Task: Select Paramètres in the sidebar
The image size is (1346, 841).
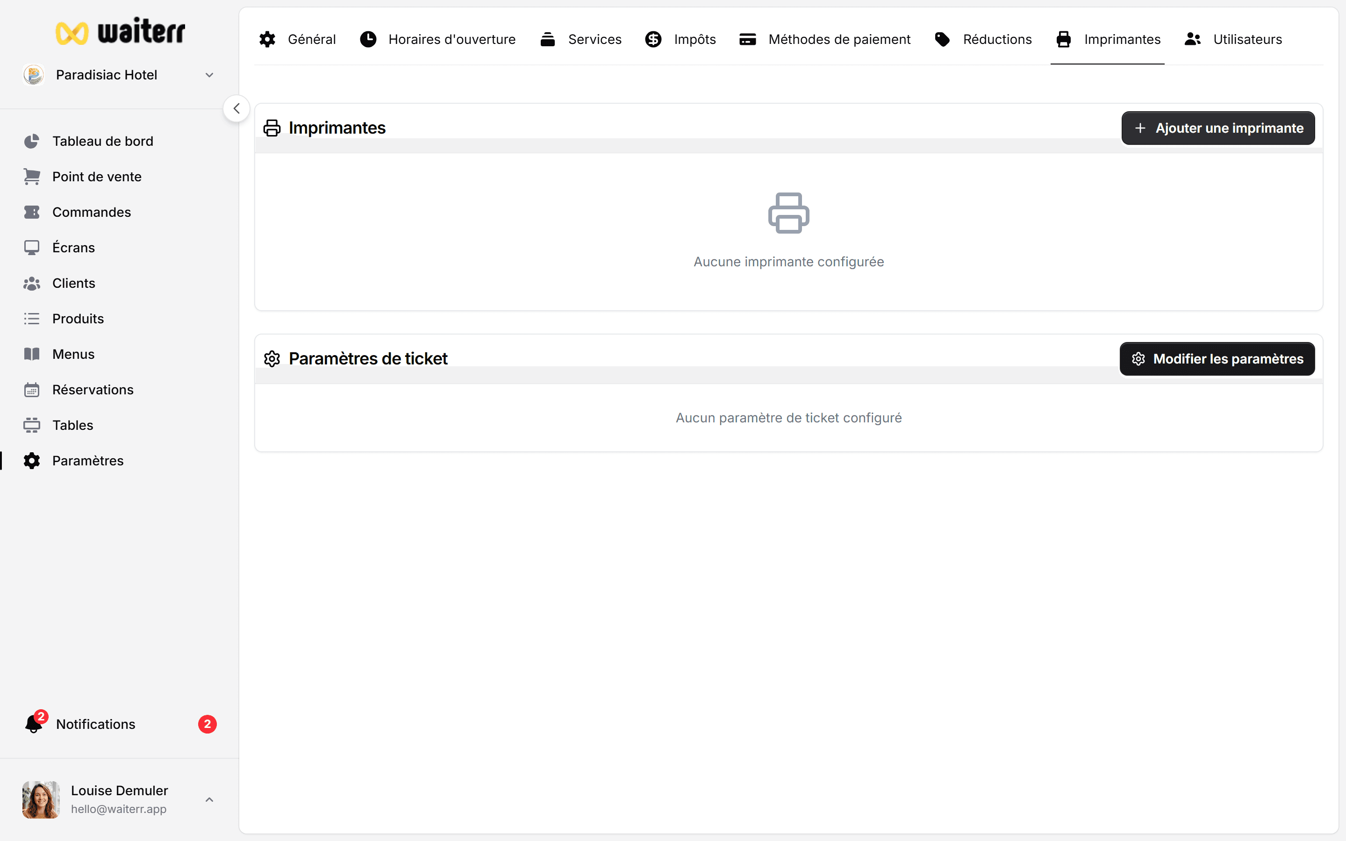Action: pyautogui.click(x=88, y=461)
